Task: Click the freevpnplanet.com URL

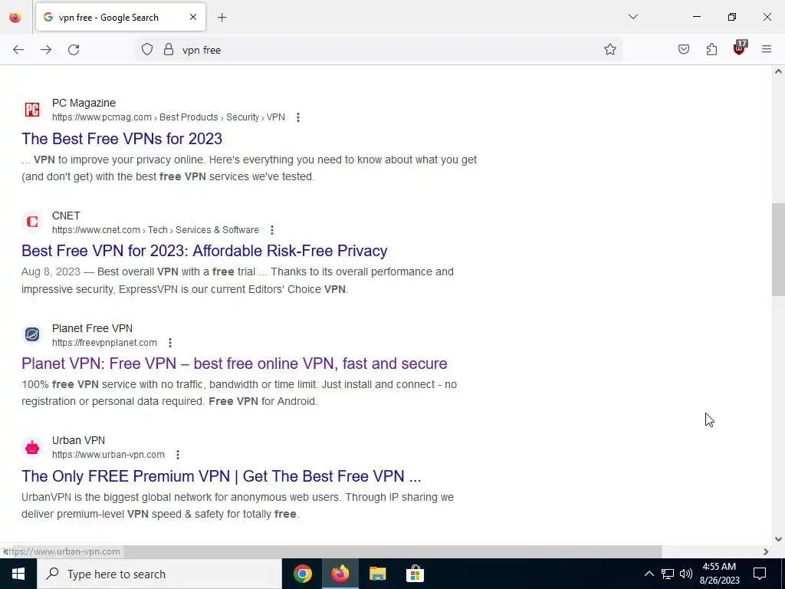Action: pos(104,343)
